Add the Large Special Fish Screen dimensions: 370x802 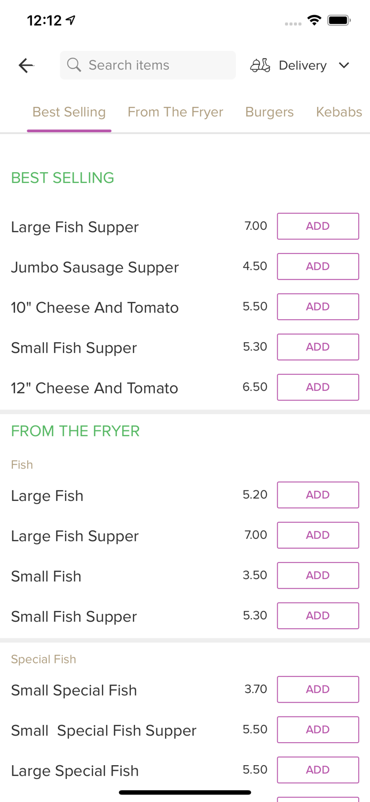[318, 770]
